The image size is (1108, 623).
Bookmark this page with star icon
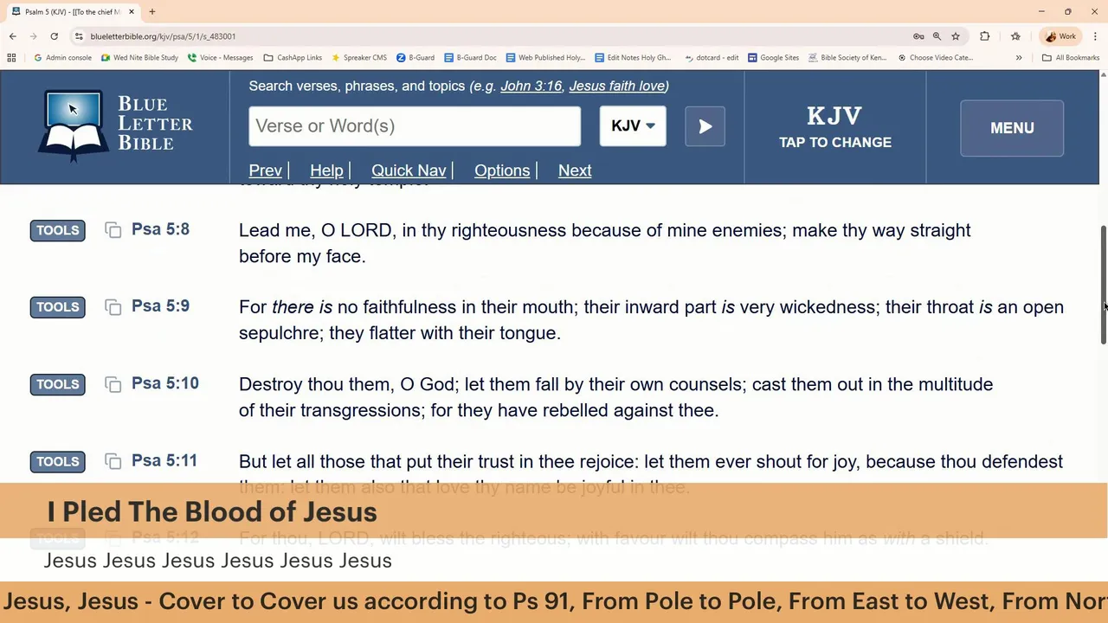[x=956, y=36]
